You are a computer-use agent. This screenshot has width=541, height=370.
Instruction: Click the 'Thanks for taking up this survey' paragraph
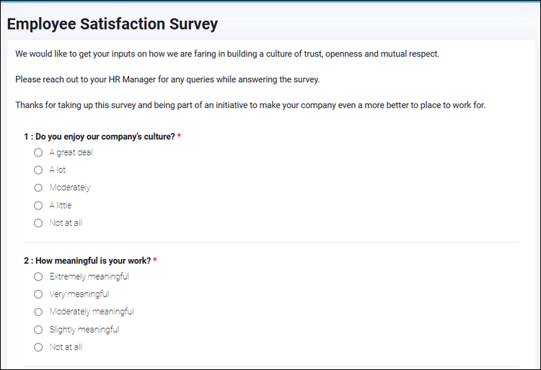250,105
